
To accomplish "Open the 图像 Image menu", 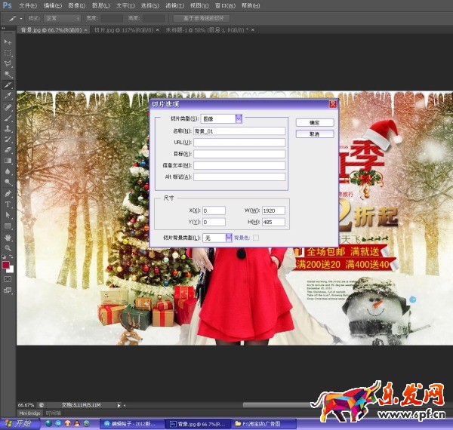I will coord(77,5).
